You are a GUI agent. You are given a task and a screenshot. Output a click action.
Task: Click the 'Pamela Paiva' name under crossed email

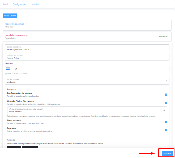[10, 38]
